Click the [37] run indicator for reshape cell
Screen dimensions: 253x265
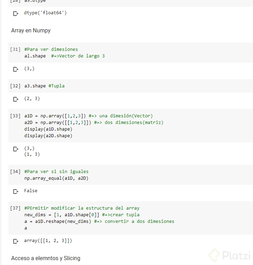15,208
